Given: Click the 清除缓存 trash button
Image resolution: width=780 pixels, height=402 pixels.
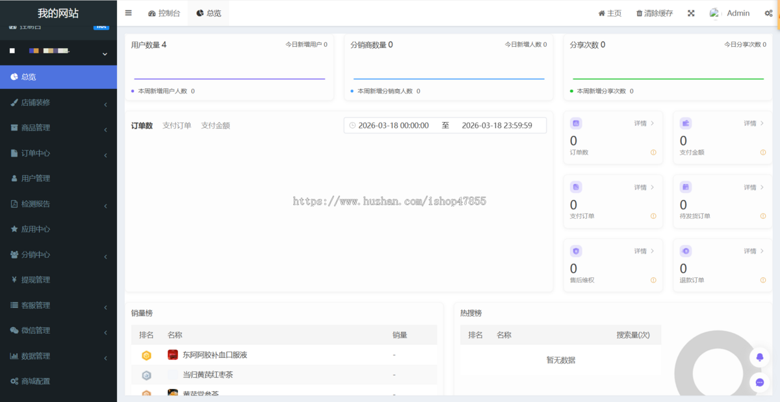Looking at the screenshot, I should [654, 13].
